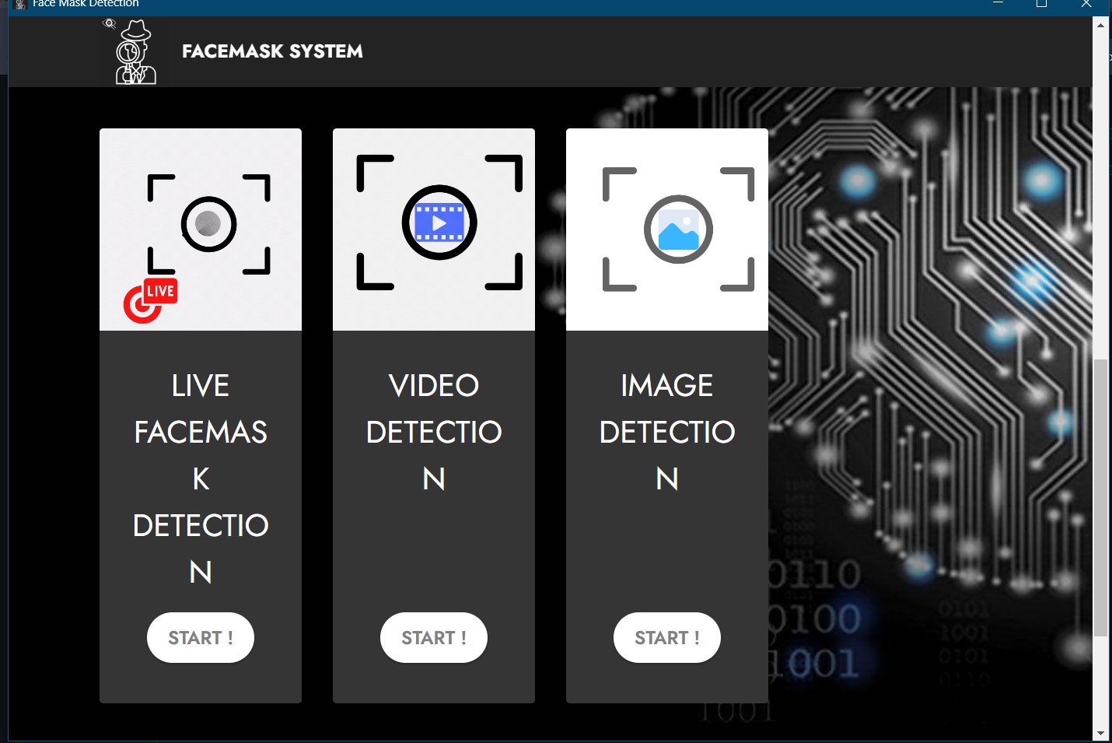Click the eye-magnifier icon above the logo

pos(109,23)
